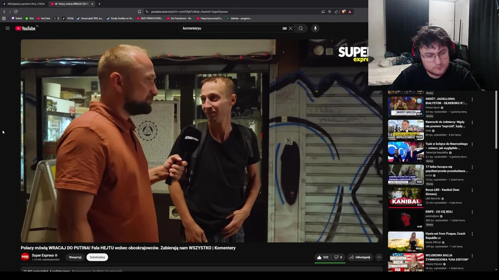
Task: Open the triangle rewards icon in address bar
Action: (350, 12)
